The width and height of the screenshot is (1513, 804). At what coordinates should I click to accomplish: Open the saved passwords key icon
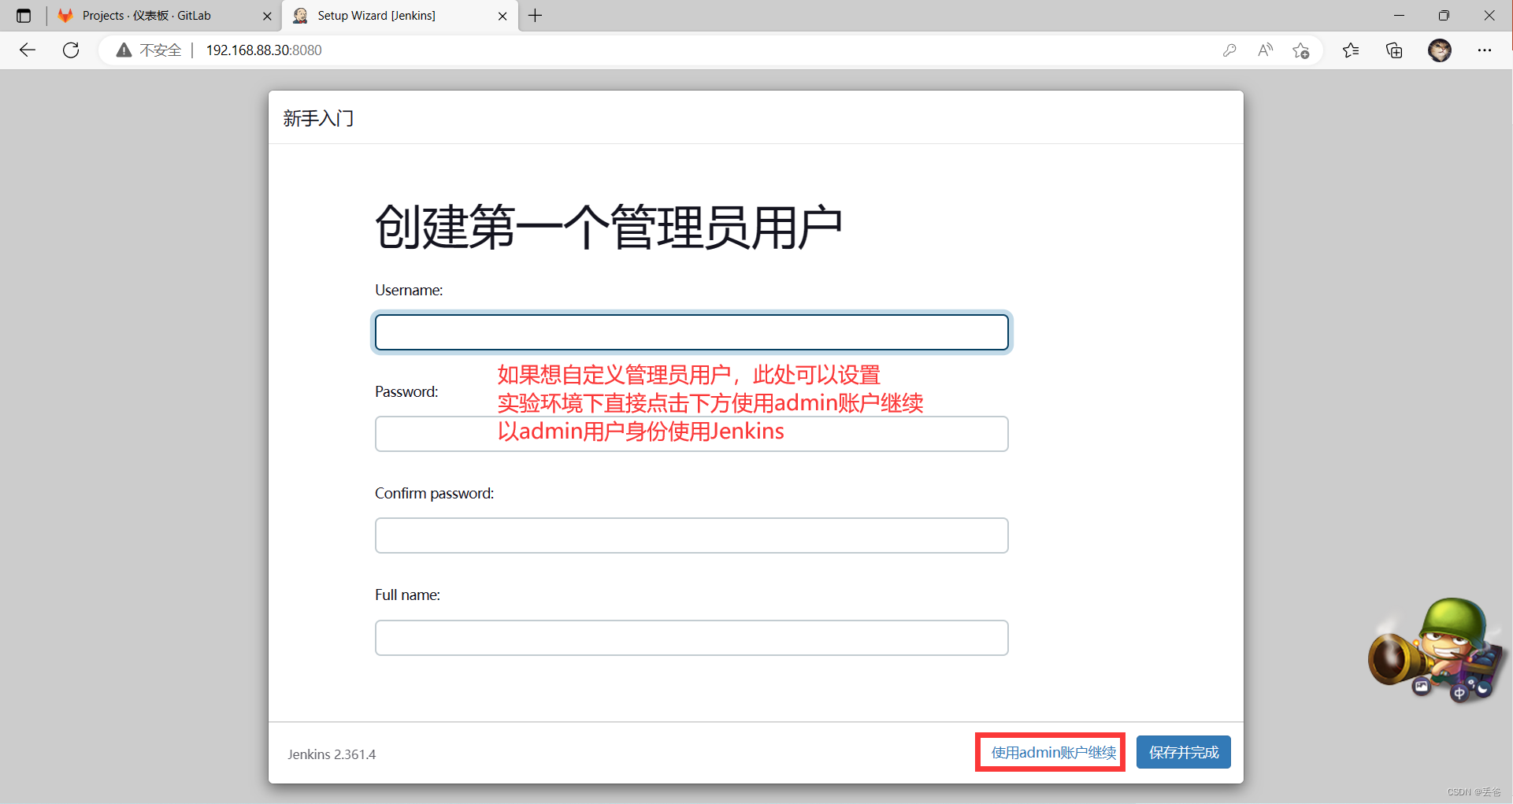tap(1229, 50)
